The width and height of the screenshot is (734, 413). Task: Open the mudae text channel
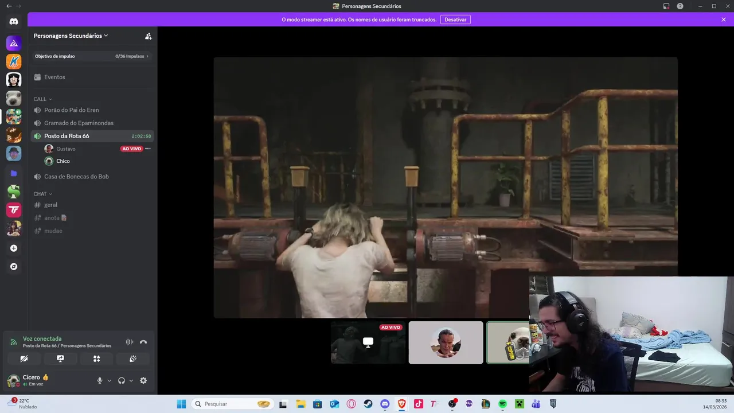(x=92, y=231)
